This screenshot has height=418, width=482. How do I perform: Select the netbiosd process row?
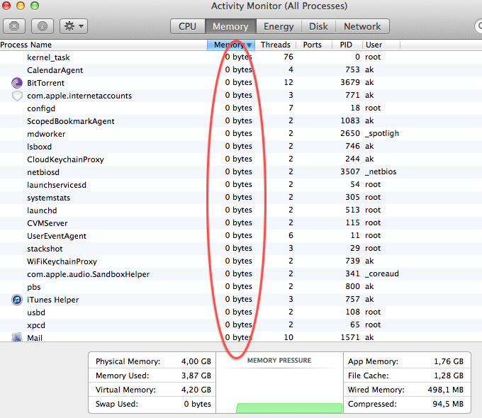pyautogui.click(x=241, y=172)
